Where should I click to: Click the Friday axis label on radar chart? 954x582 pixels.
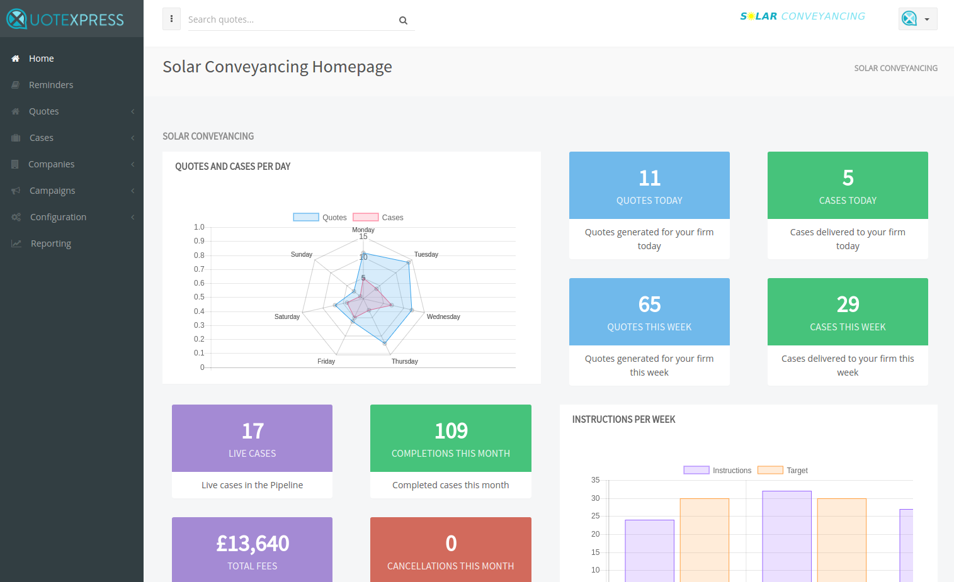[326, 361]
